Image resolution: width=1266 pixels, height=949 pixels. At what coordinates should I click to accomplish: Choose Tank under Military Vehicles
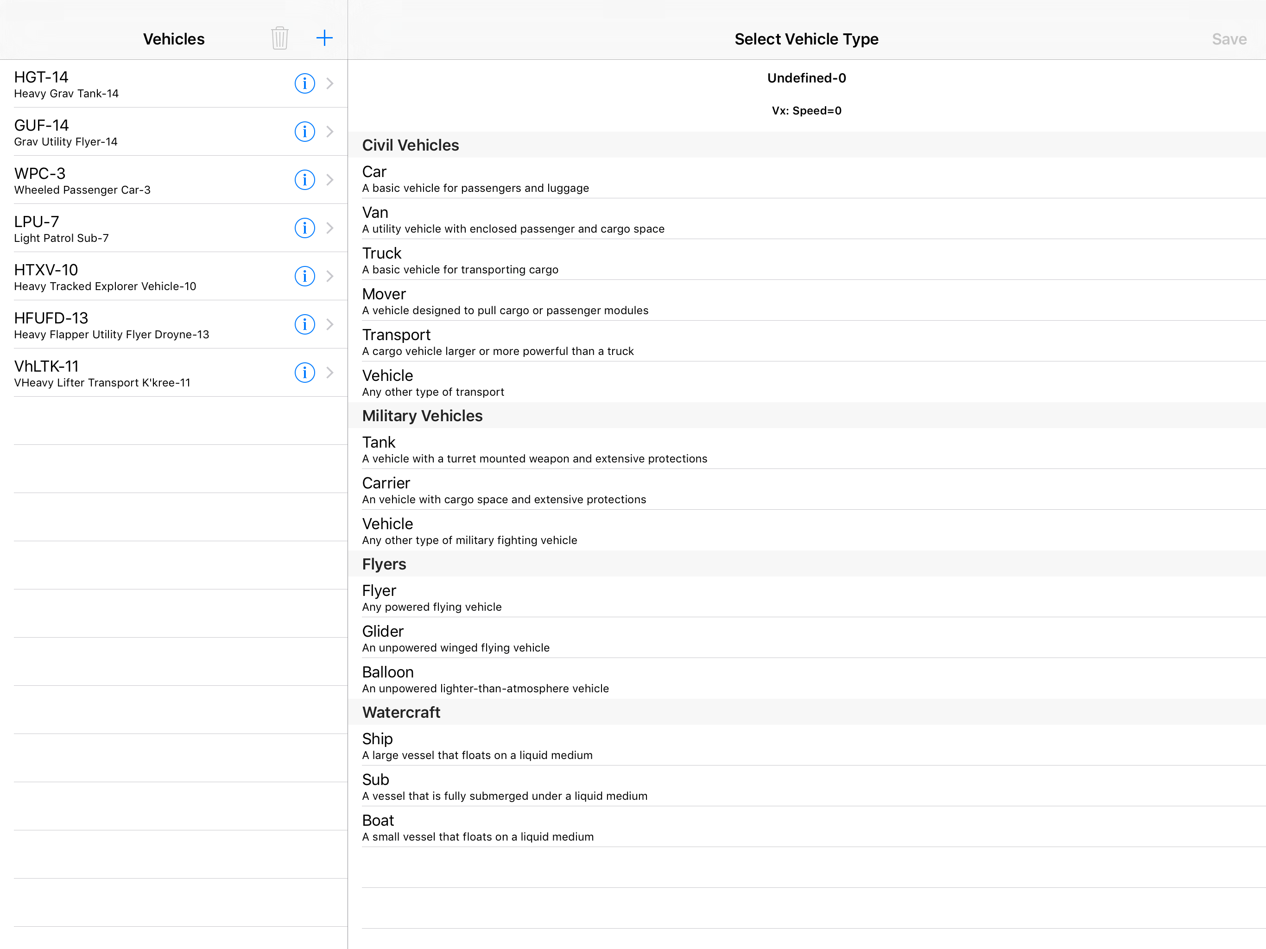click(x=807, y=449)
